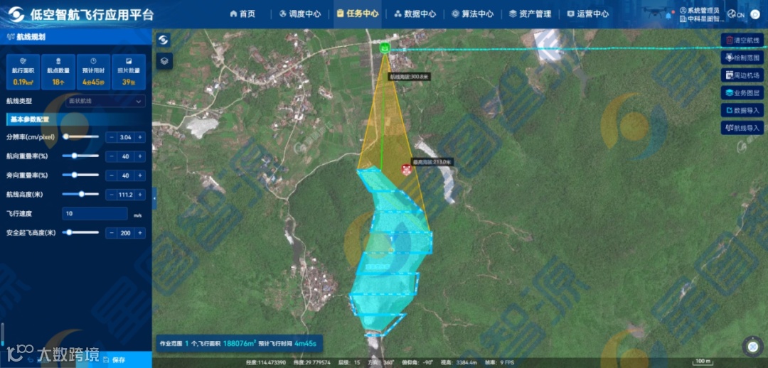The image size is (768, 368).
Task: Click the green drone takeoff marker
Action: [385, 48]
